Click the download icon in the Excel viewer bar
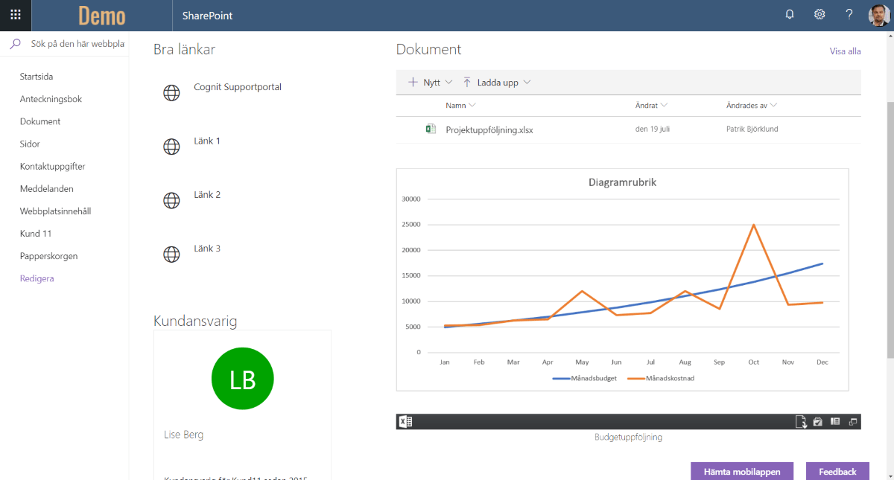Viewport: 894px width, 480px height. point(801,422)
